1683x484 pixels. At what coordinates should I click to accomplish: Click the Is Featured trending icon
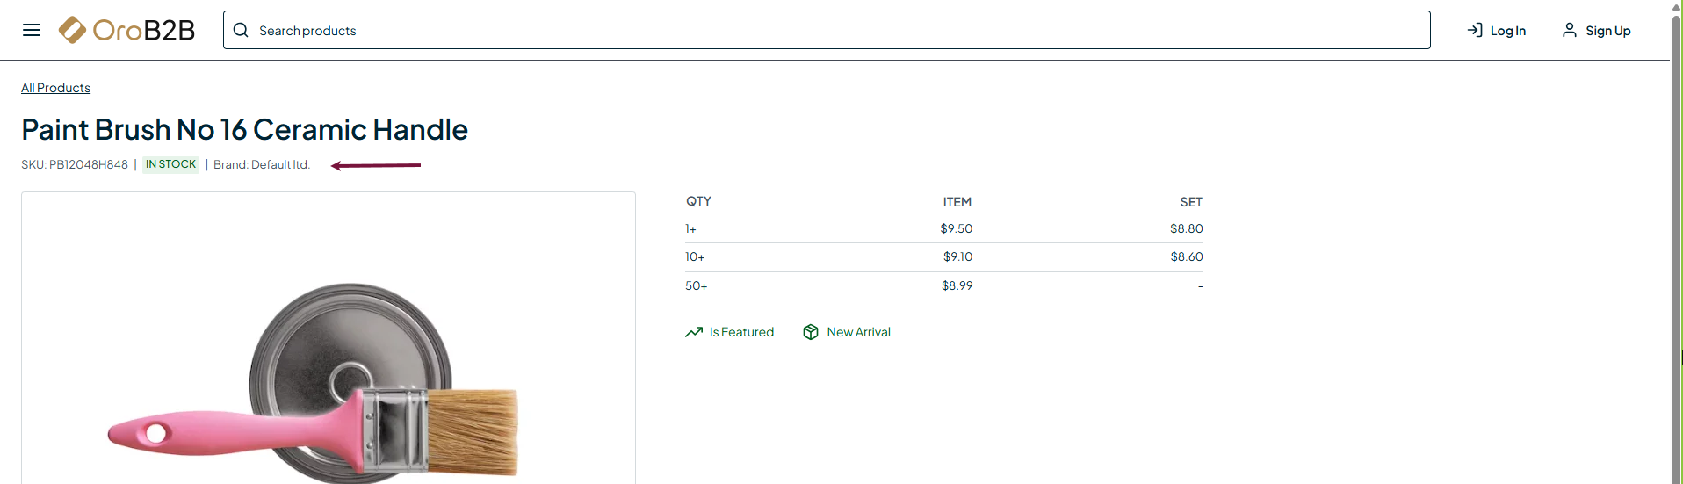click(694, 332)
